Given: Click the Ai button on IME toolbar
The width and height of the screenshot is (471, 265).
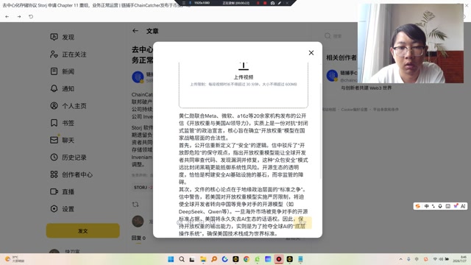Looking at the screenshot, I should tap(463, 206).
